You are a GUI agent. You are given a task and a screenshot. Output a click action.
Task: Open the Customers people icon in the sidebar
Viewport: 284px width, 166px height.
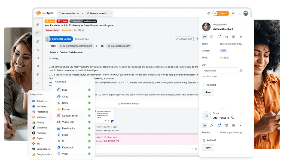[38, 66]
